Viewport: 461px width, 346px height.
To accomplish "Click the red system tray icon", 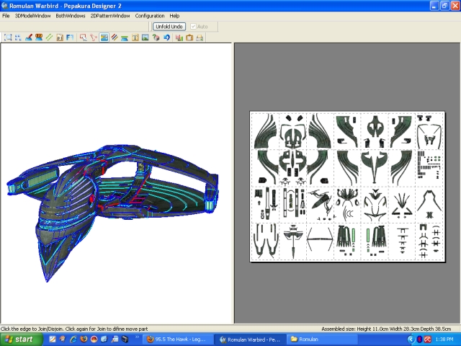I will pyautogui.click(x=427, y=340).
